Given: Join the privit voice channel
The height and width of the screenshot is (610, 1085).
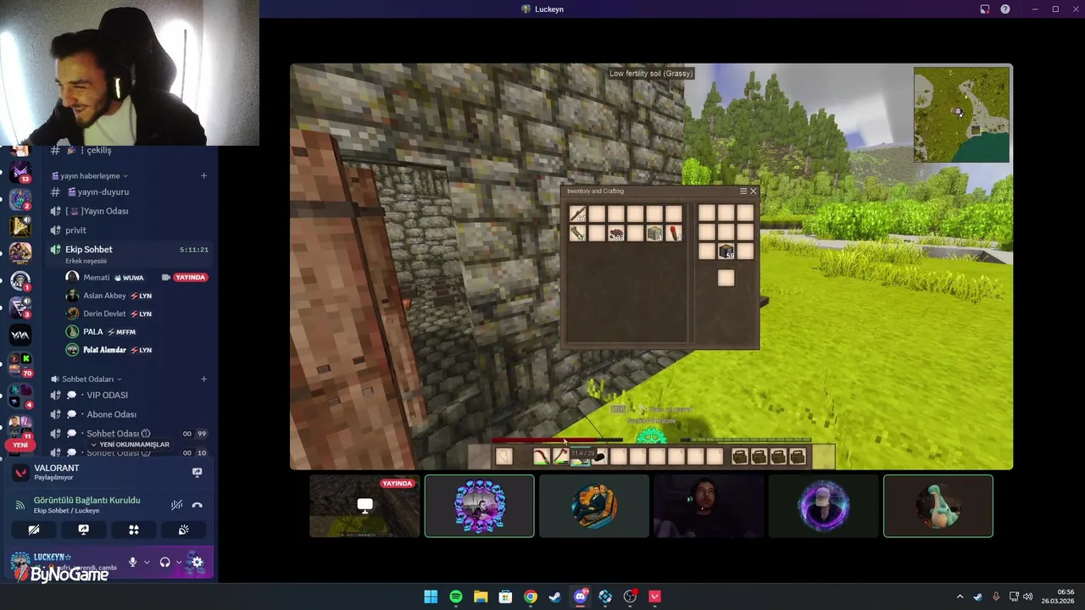Looking at the screenshot, I should (75, 230).
